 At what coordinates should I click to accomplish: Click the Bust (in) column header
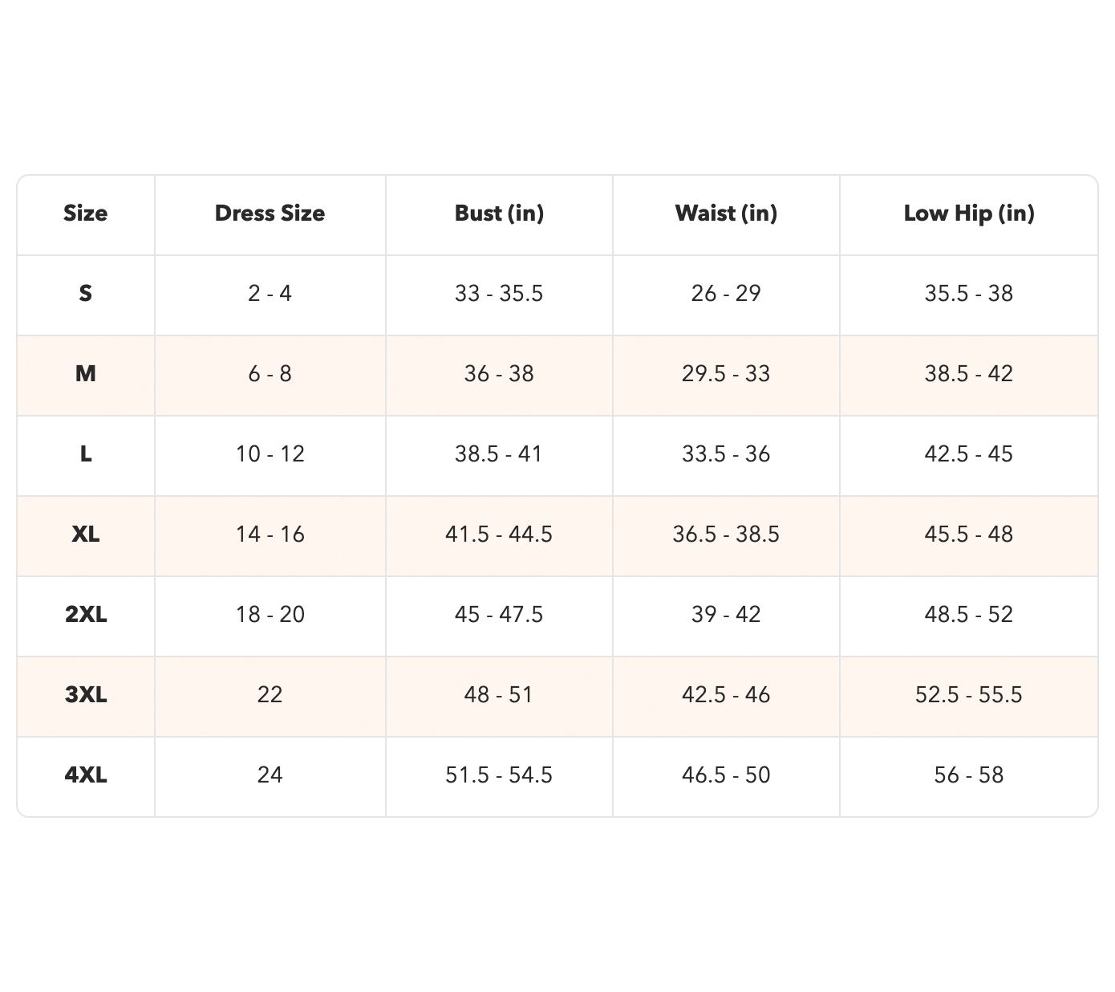499,213
